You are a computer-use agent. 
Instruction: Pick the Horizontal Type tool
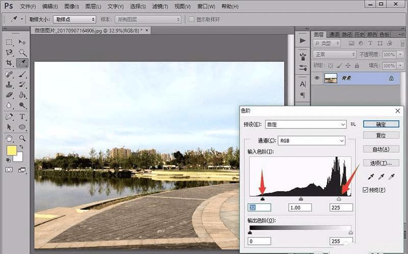(x=22, y=117)
